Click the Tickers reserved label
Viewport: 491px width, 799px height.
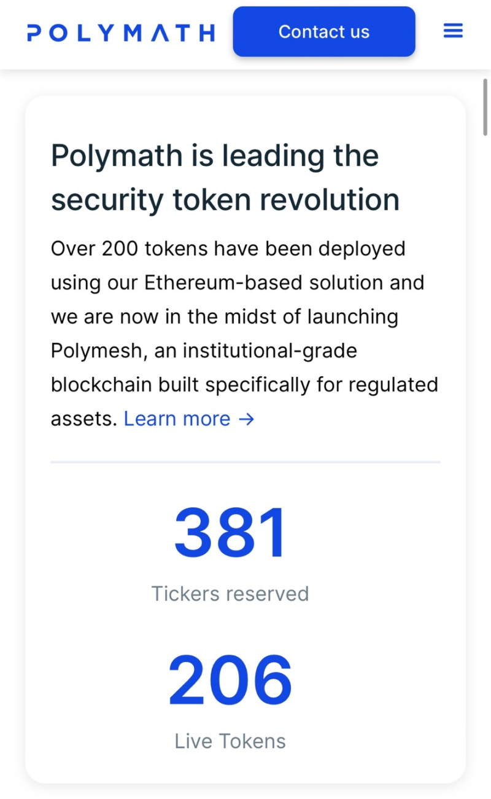(x=230, y=594)
